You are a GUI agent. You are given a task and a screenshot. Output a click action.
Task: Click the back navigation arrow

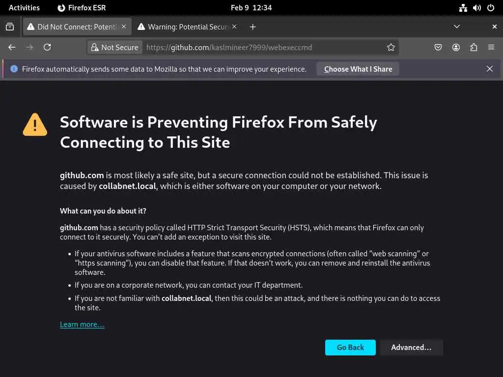coord(12,48)
